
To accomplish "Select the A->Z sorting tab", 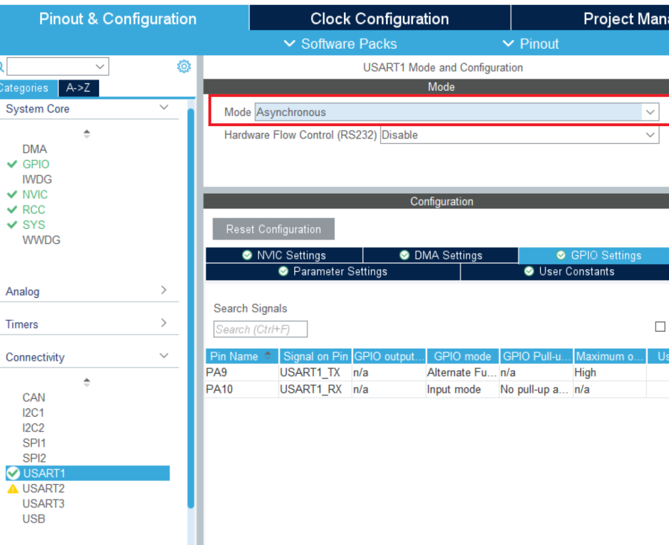I will tap(79, 88).
